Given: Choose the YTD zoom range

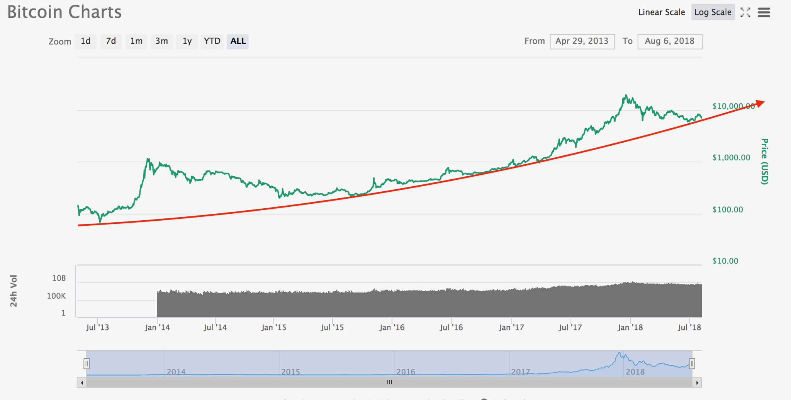Looking at the screenshot, I should point(212,41).
